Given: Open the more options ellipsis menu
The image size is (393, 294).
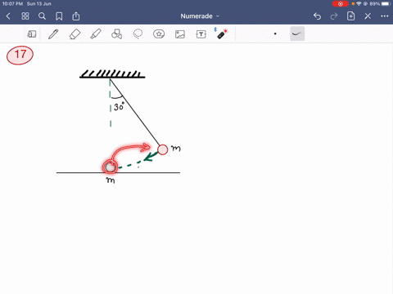Looking at the screenshot, I should (385, 16).
